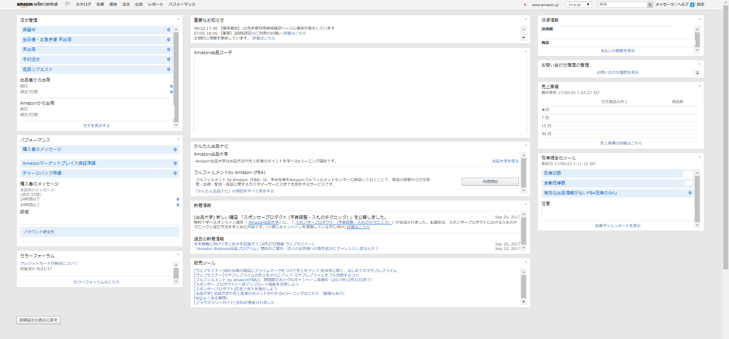The width and height of the screenshot is (729, 339).
Task: Click the 支払いの概要を表示 link
Action: tap(618, 51)
